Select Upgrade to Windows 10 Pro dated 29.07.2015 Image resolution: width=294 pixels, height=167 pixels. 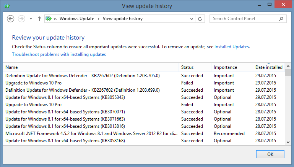coord(144,83)
